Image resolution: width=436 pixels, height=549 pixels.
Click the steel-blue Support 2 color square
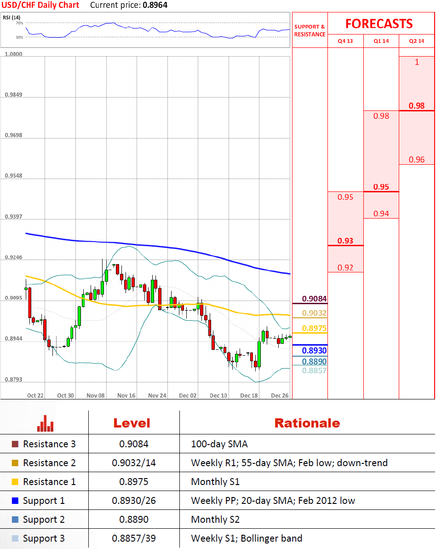pyautogui.click(x=15, y=520)
